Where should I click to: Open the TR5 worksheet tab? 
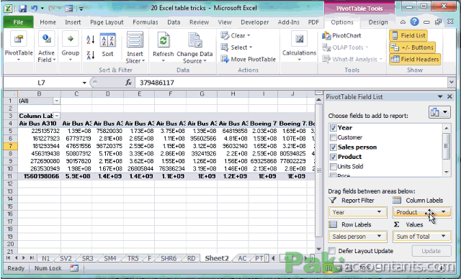click(133, 258)
